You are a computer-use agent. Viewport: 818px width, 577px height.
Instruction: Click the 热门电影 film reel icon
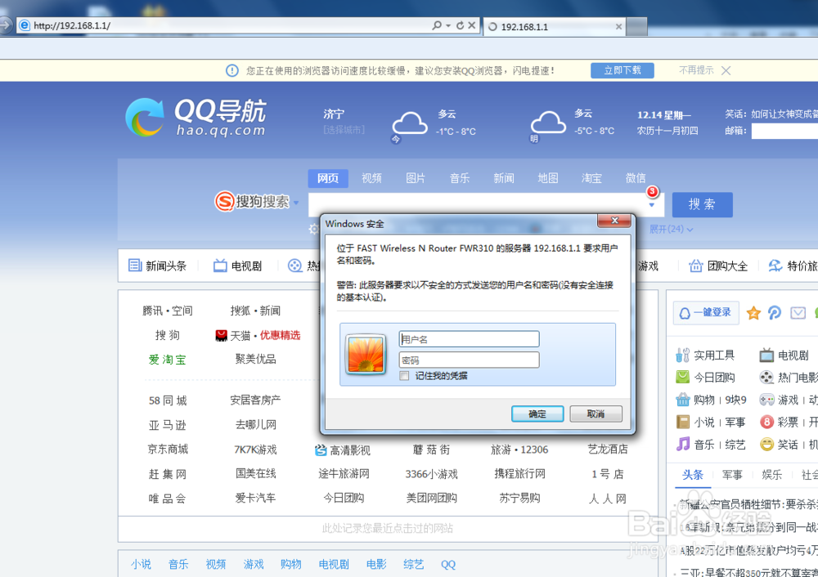coord(766,378)
